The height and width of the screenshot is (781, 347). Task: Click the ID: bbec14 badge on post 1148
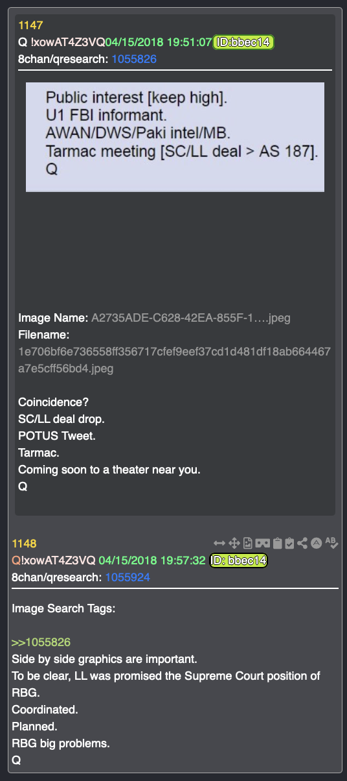tap(238, 560)
